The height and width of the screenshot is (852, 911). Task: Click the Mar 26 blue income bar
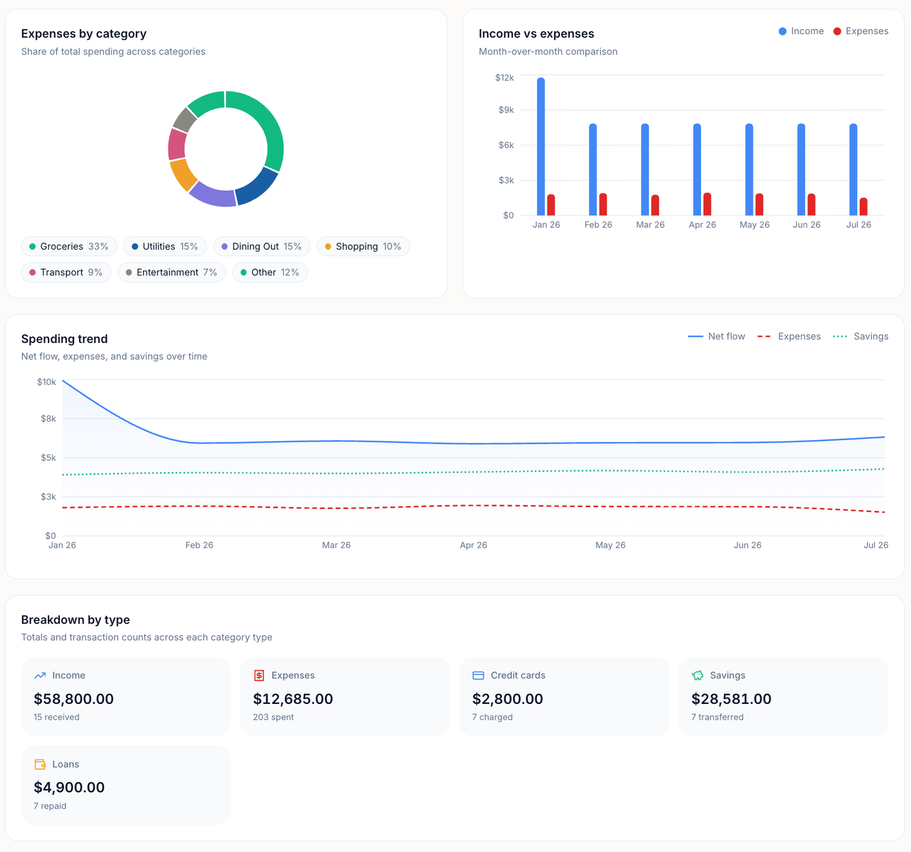[x=645, y=169]
